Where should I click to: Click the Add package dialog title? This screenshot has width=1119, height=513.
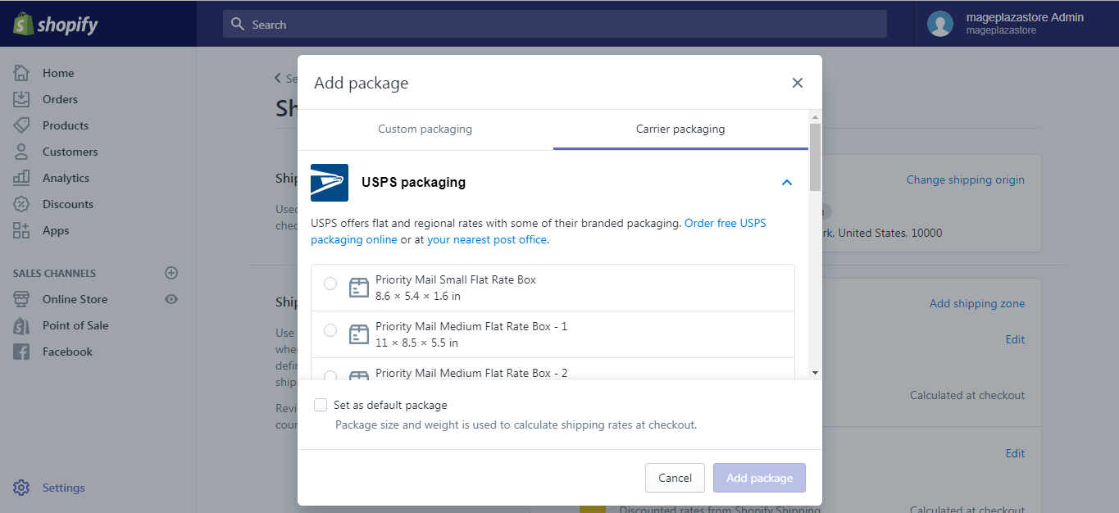coord(361,83)
